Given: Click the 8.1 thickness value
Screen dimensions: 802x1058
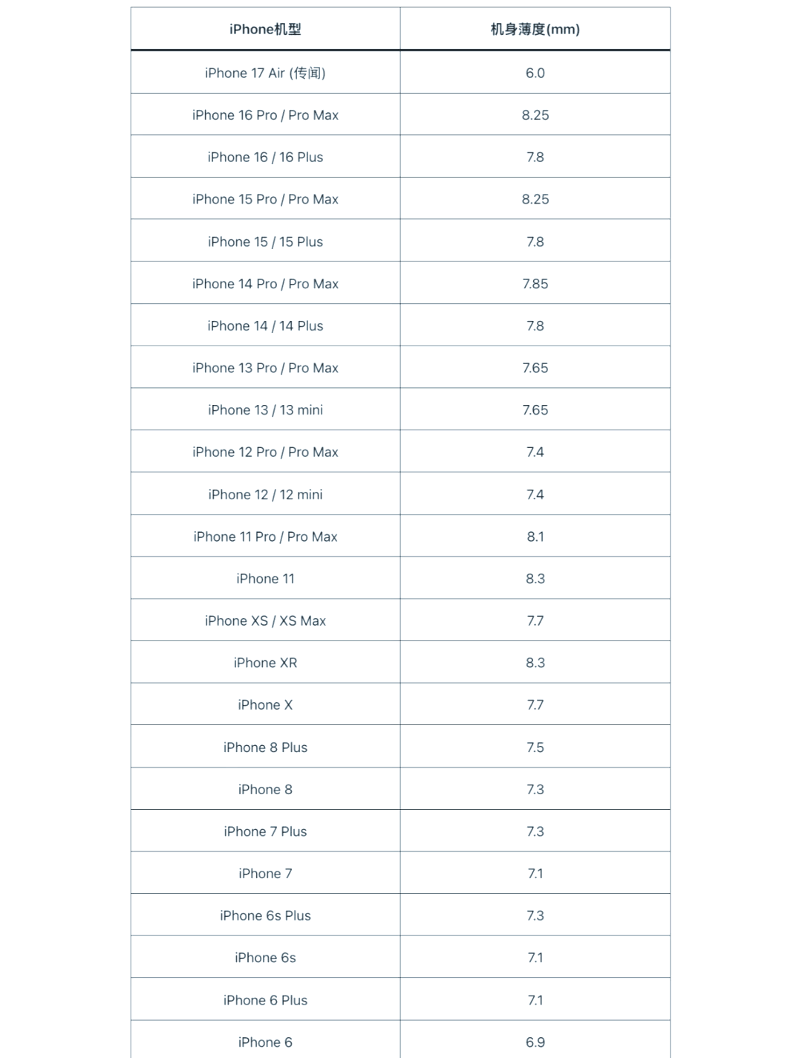Looking at the screenshot, I should 535,536.
